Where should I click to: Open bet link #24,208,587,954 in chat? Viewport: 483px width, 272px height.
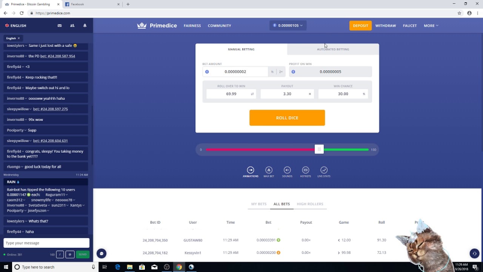coord(58,56)
